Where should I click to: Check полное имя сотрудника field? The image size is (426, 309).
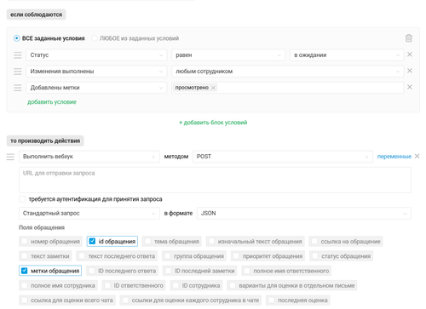click(25, 285)
